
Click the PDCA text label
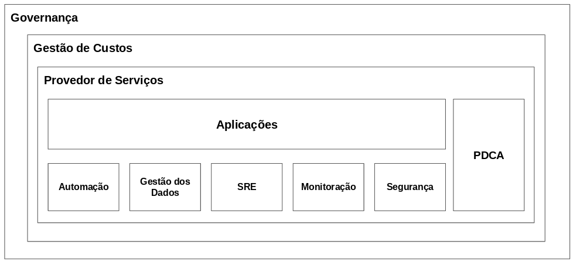tap(489, 156)
